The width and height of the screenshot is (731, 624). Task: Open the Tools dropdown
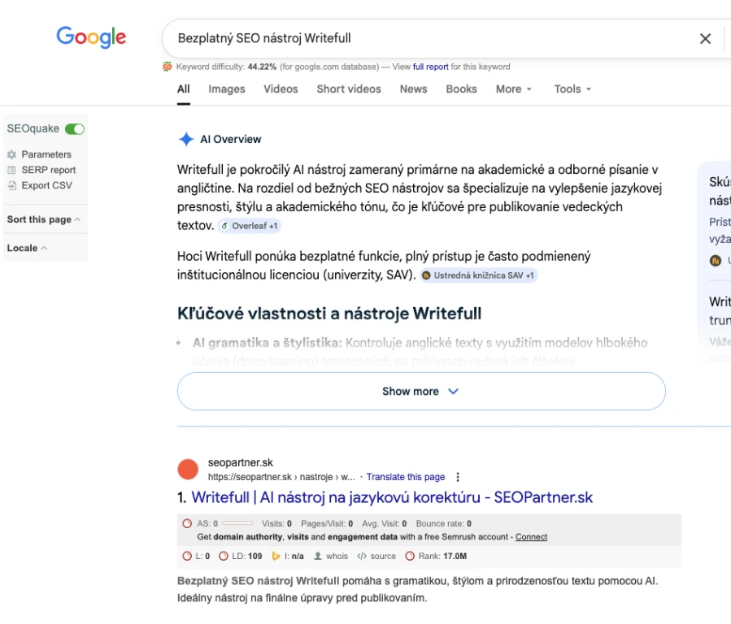tap(572, 89)
